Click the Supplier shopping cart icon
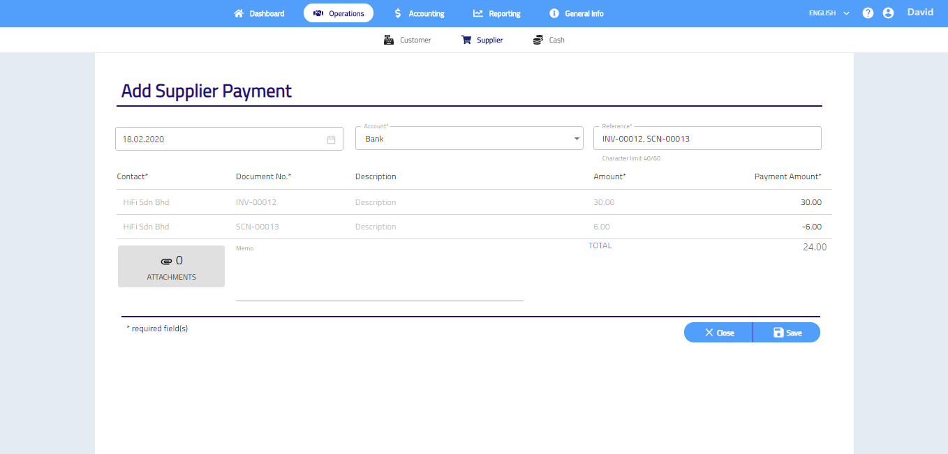The width and height of the screenshot is (948, 454). tap(466, 40)
